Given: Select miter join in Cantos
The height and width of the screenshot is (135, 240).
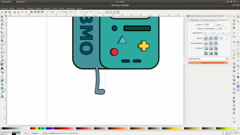Looking at the screenshot, I should [216, 38].
